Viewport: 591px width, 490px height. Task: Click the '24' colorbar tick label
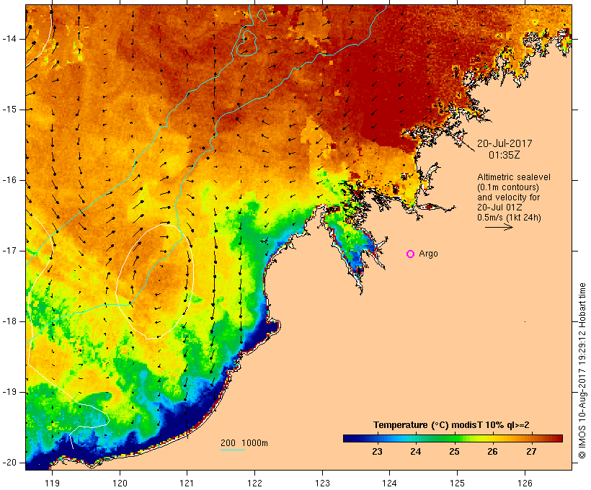416,452
